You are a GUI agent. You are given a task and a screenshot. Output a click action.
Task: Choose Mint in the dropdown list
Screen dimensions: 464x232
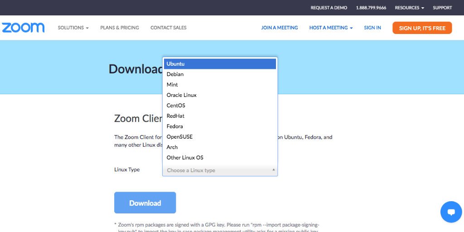tap(220, 85)
